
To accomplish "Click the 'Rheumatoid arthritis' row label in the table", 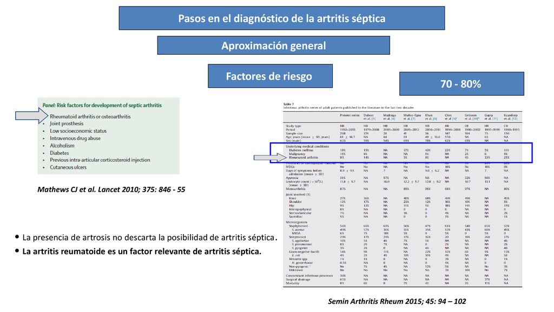I will [x=303, y=158].
